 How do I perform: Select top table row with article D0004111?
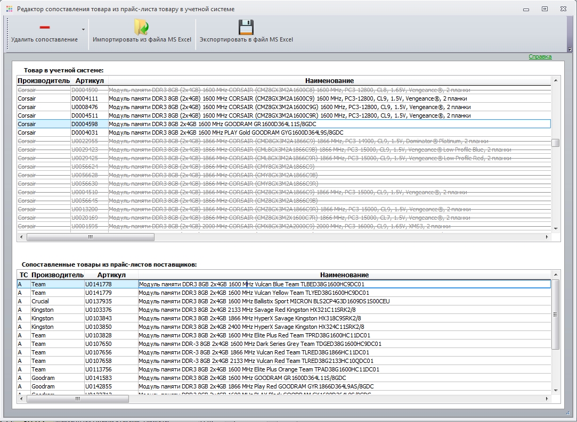click(284, 98)
